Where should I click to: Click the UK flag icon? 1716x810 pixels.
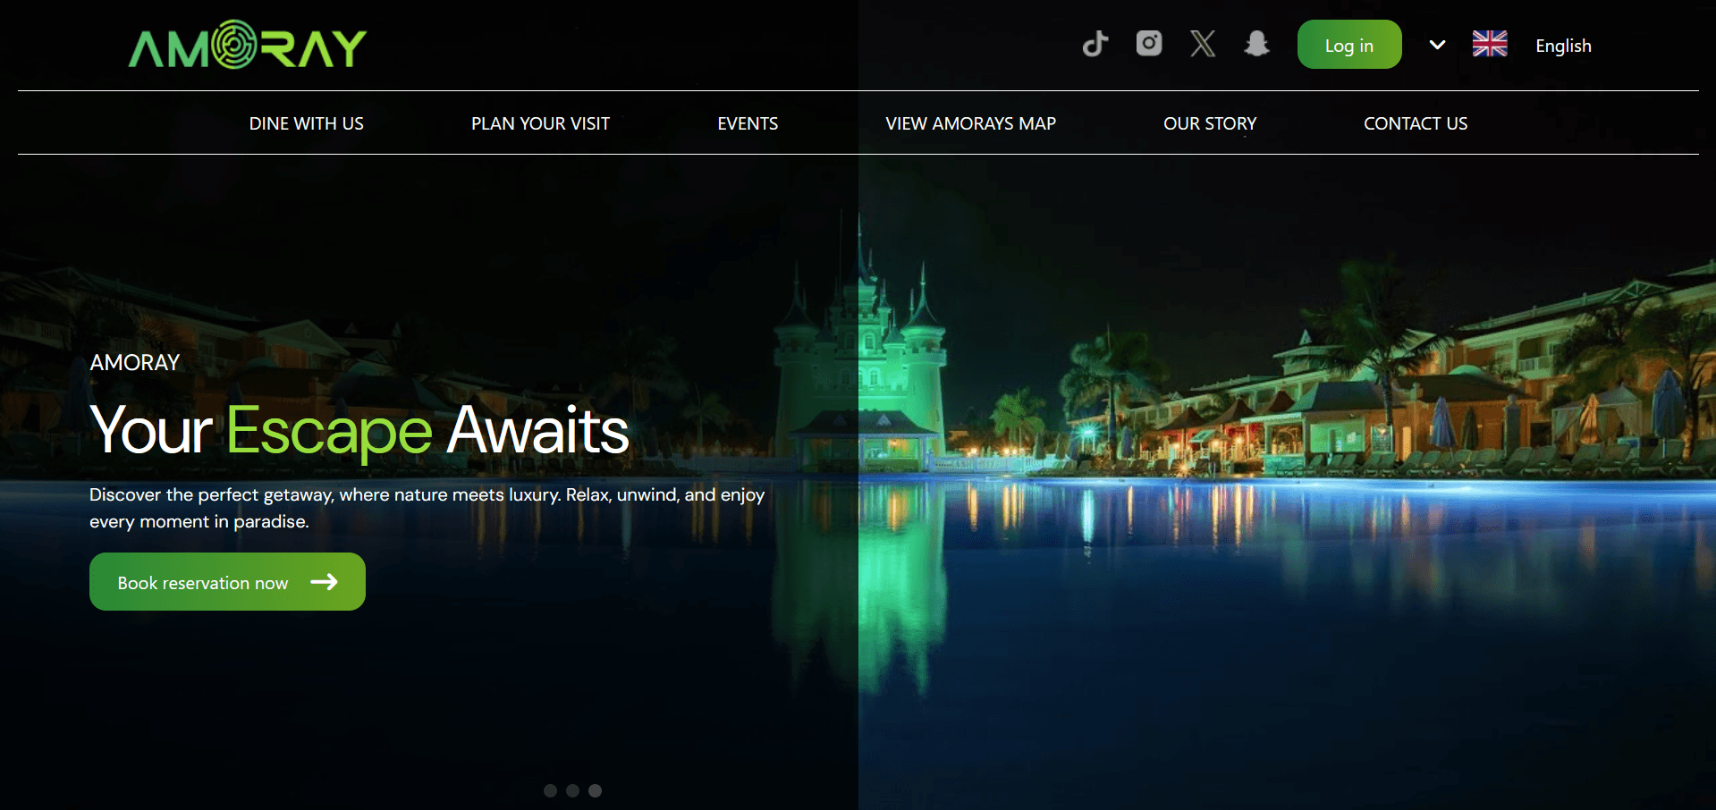tap(1490, 44)
